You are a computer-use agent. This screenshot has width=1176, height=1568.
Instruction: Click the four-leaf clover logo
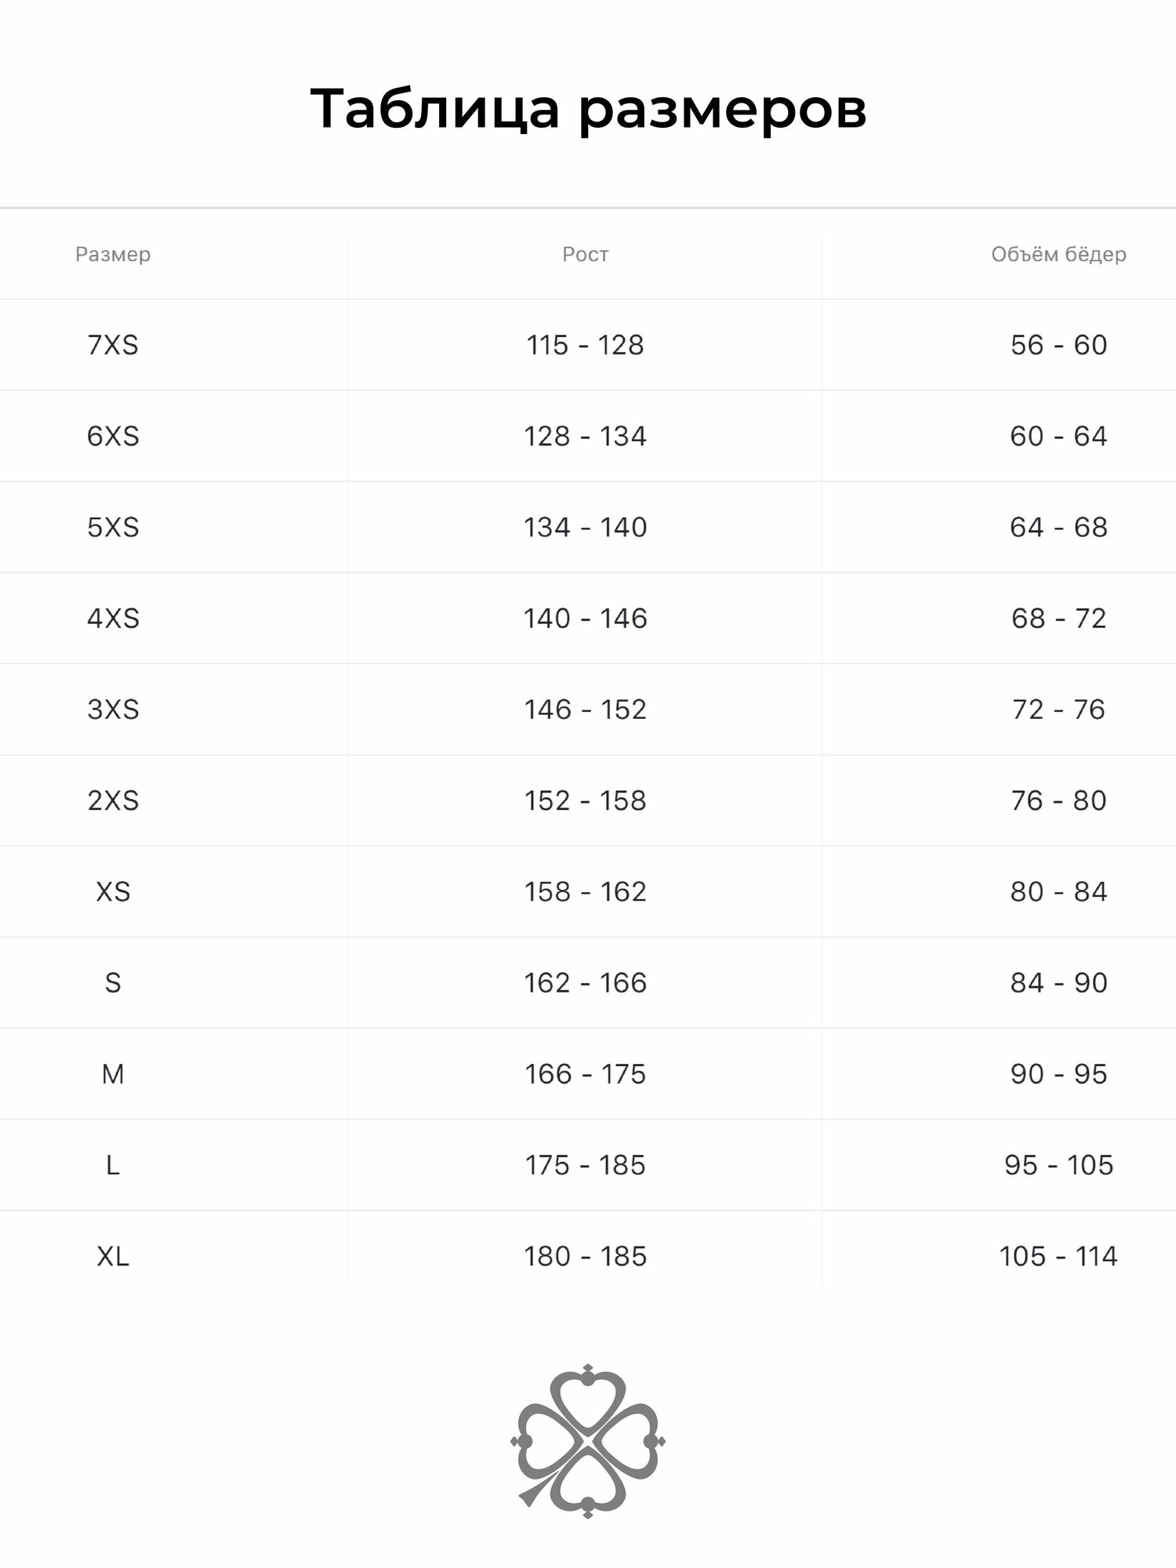tap(587, 1441)
